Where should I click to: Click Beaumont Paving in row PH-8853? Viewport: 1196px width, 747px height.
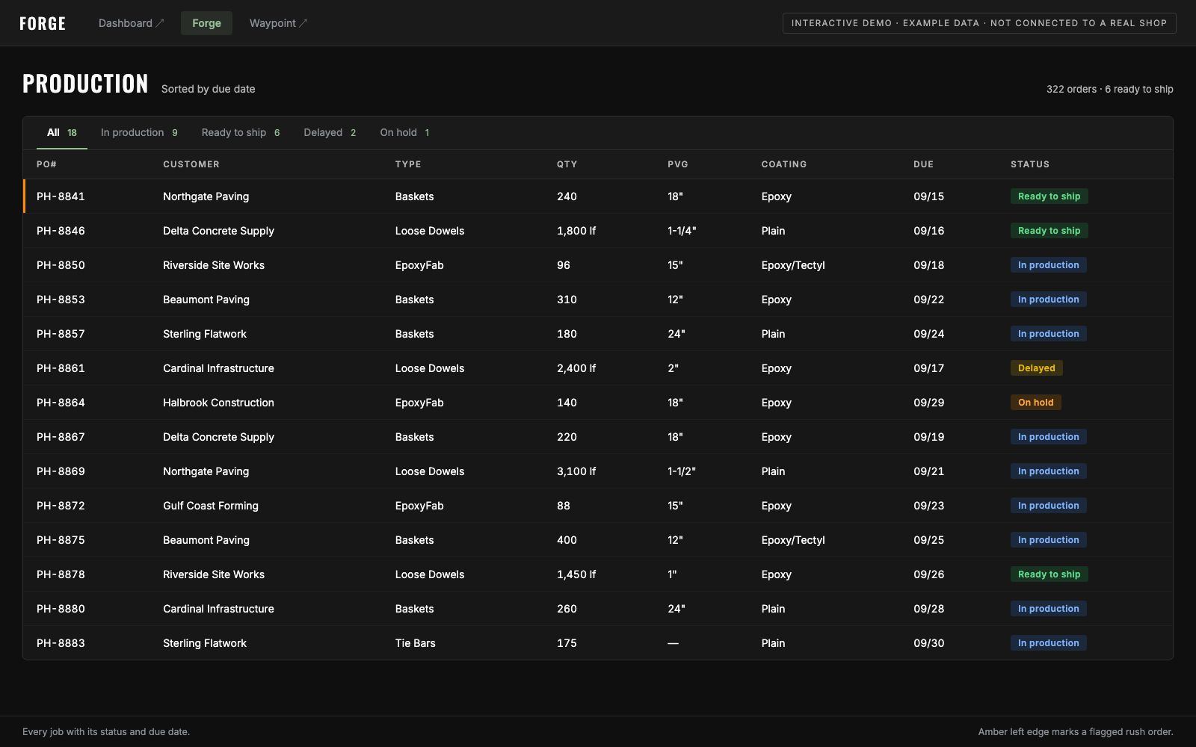click(206, 300)
